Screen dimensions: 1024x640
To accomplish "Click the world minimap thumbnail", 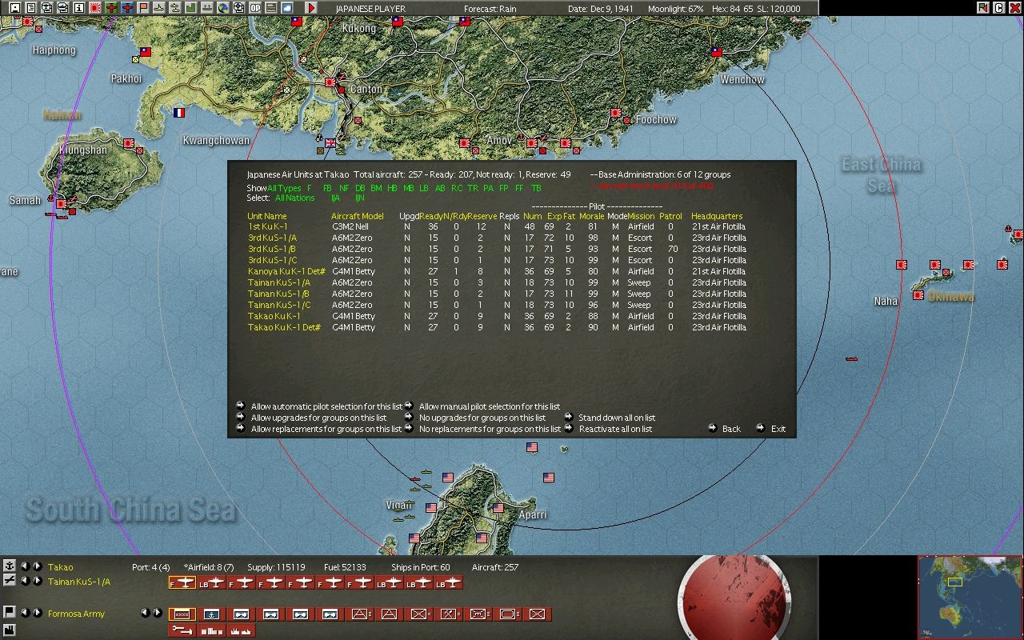I will pos(970,596).
